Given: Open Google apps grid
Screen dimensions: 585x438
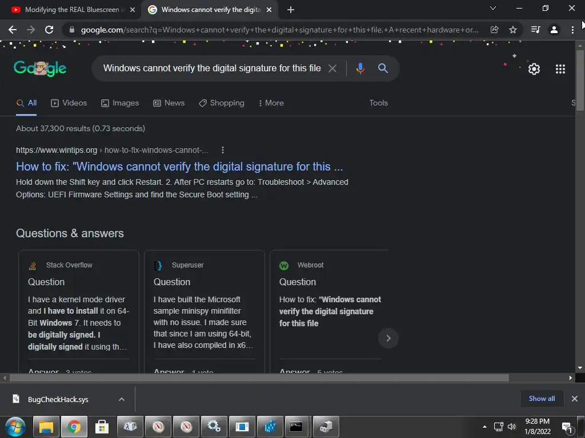Looking at the screenshot, I should tap(560, 69).
